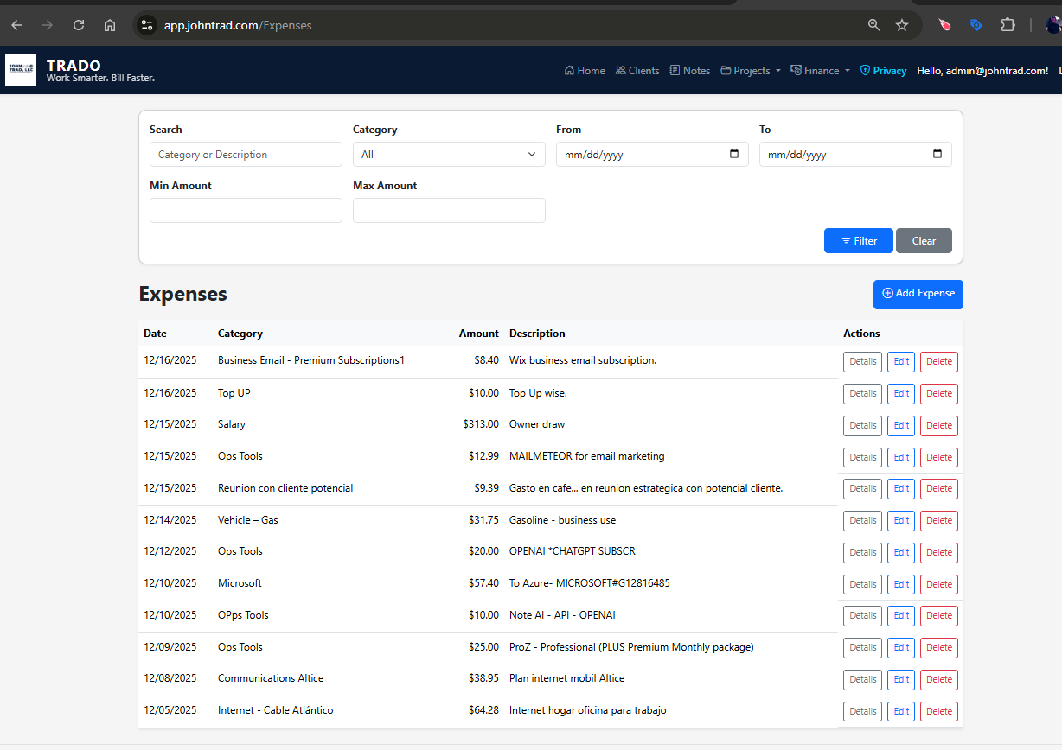Delete the Salary expense entry
1062x750 pixels.
tap(938, 425)
